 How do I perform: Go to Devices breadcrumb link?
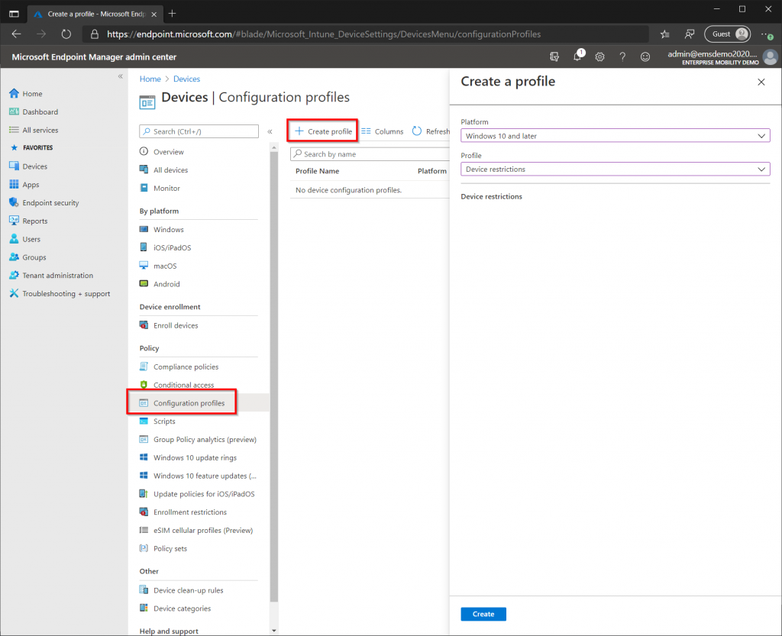[186, 79]
